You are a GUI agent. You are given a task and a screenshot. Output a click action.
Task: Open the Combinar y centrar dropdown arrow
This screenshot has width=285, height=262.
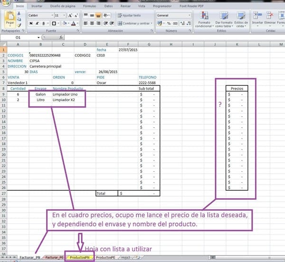152,23
